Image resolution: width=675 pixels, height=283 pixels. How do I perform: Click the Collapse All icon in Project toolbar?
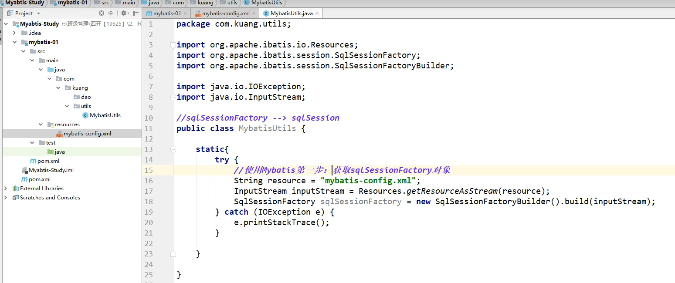point(111,13)
